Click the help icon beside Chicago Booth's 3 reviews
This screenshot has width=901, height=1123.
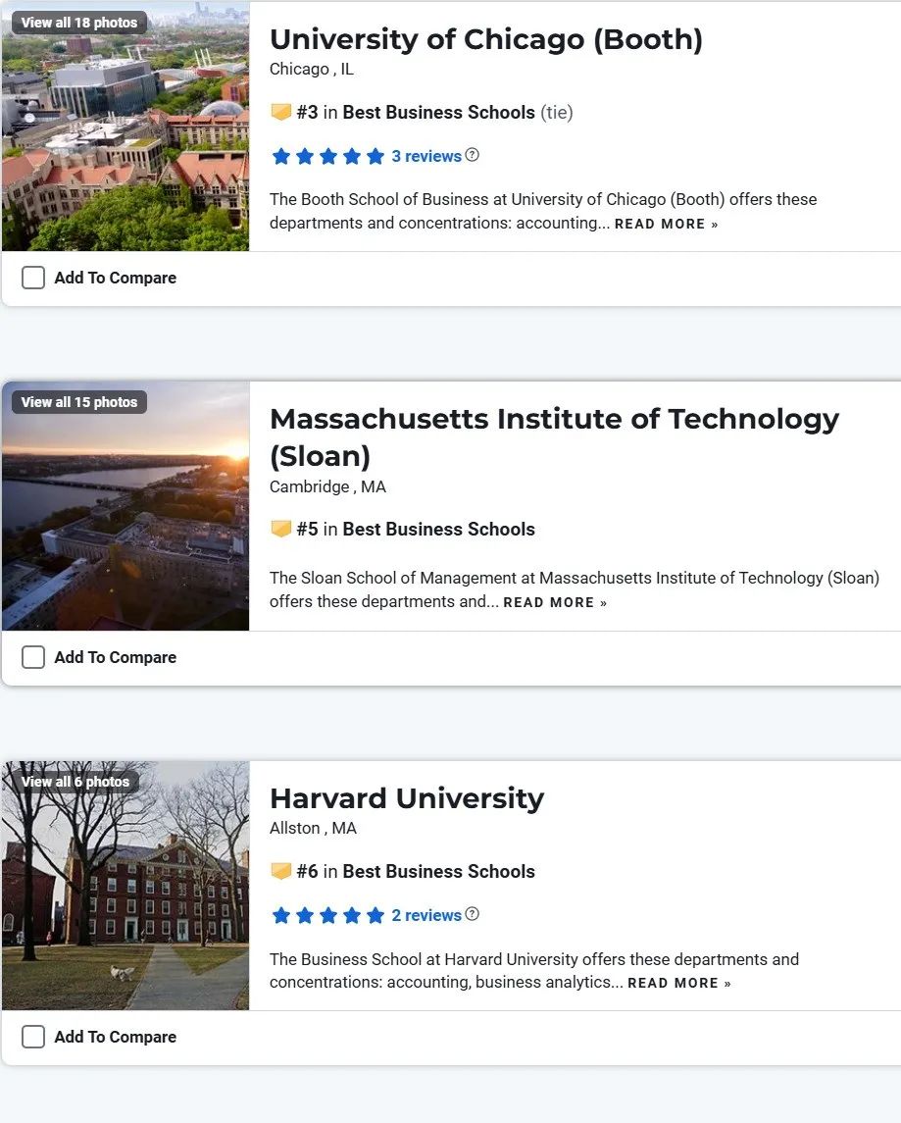pyautogui.click(x=472, y=155)
